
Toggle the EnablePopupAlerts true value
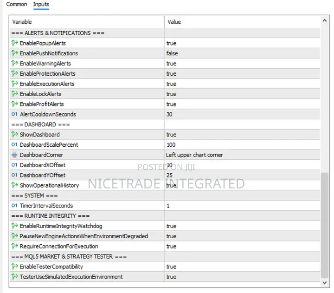click(243, 43)
